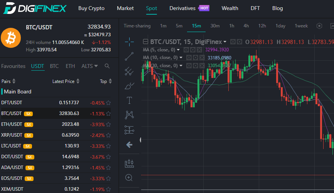The height and width of the screenshot is (193, 334).
Task: Select the long position prediction tool
Action: tap(129, 130)
